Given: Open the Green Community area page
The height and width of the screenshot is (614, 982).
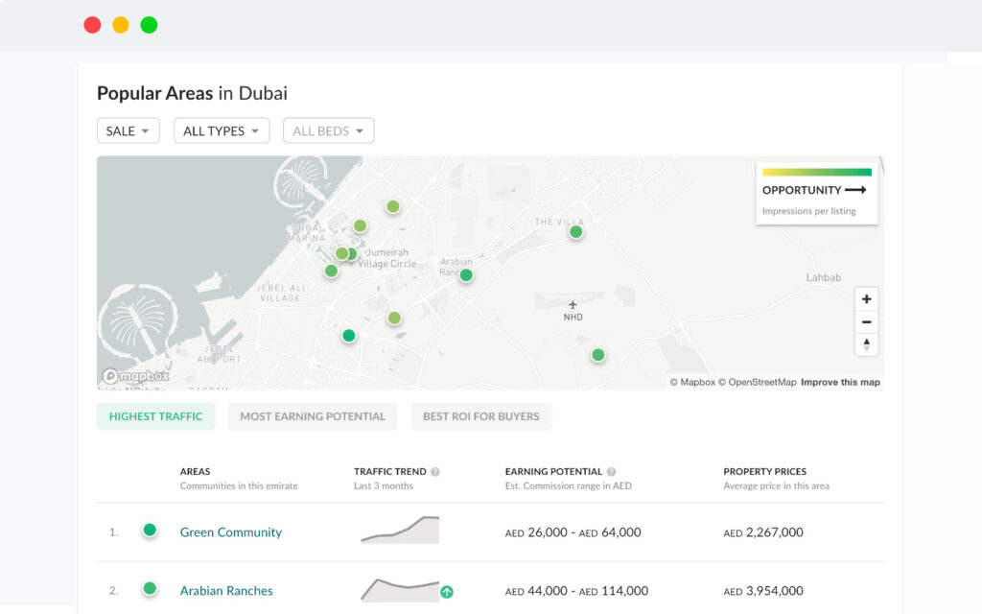Looking at the screenshot, I should pyautogui.click(x=230, y=531).
